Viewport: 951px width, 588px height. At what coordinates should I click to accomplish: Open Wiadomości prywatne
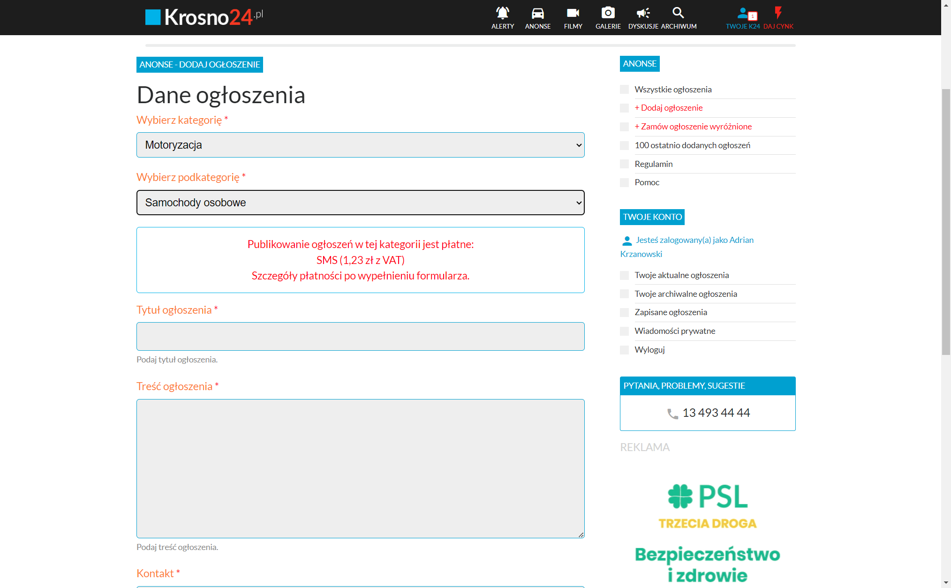pos(675,331)
